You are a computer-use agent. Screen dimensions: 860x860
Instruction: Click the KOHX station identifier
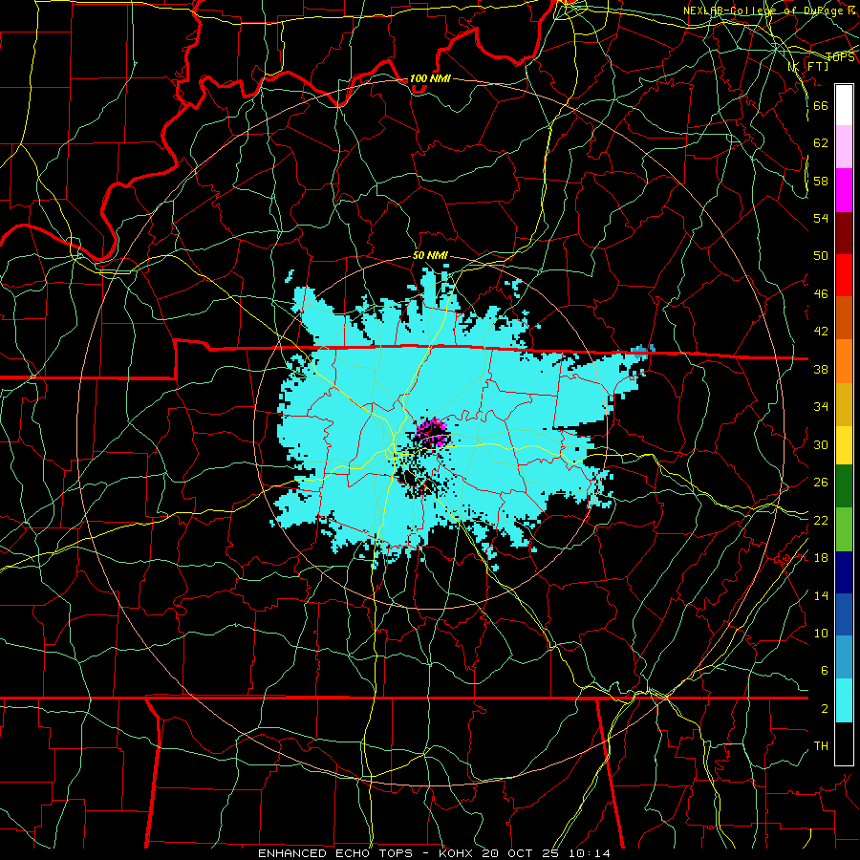(x=457, y=853)
